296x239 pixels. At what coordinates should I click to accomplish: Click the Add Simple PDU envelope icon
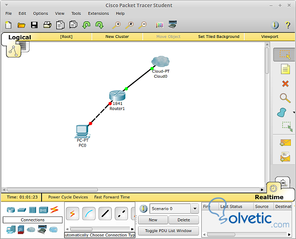285,143
